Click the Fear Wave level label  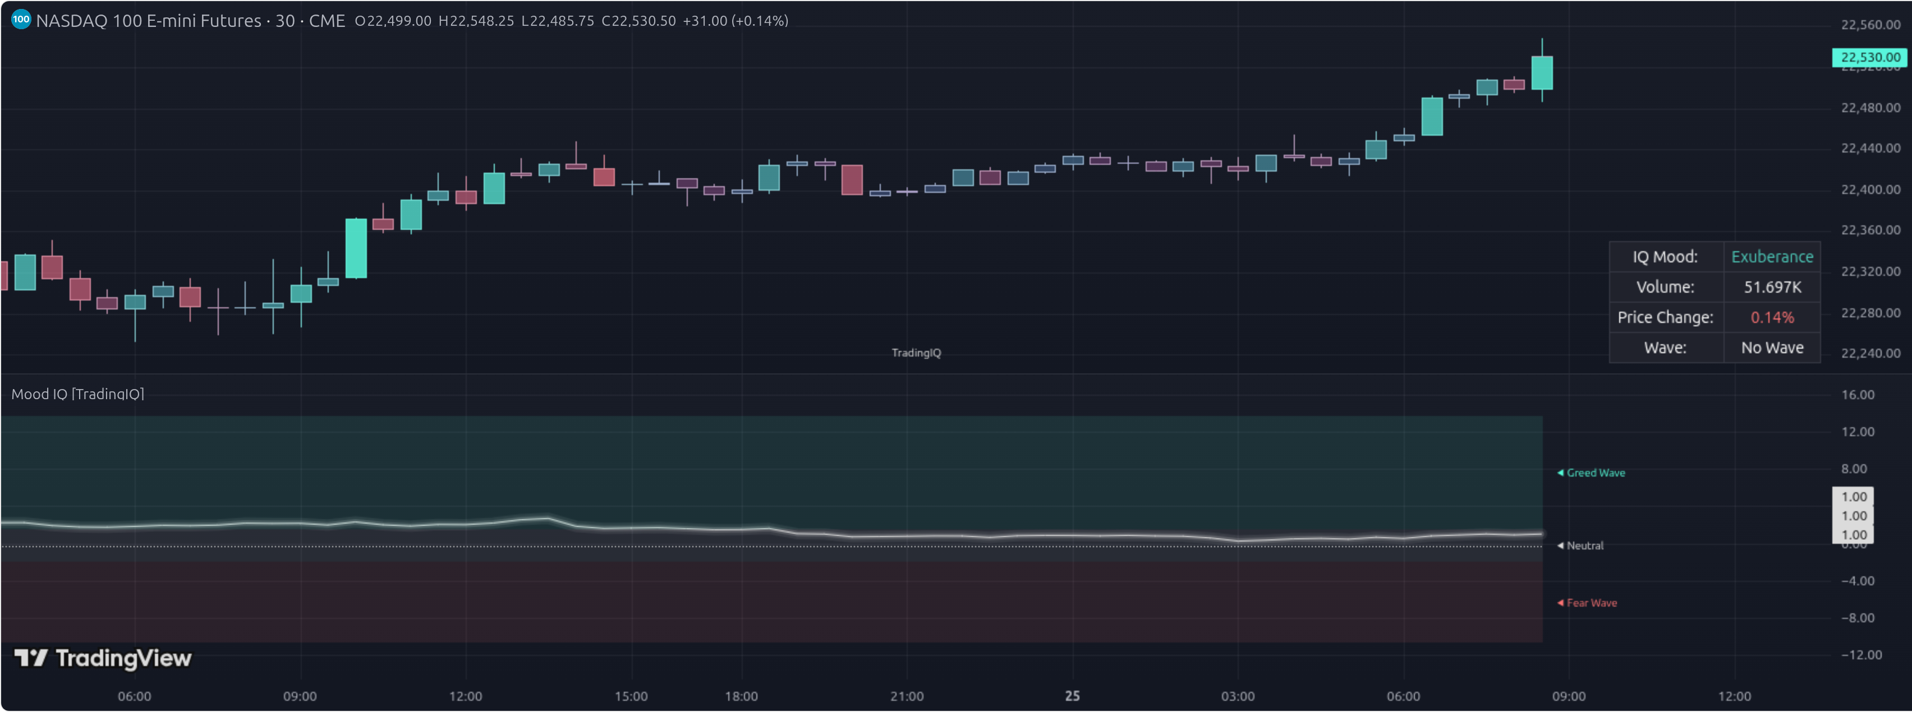coord(1591,603)
